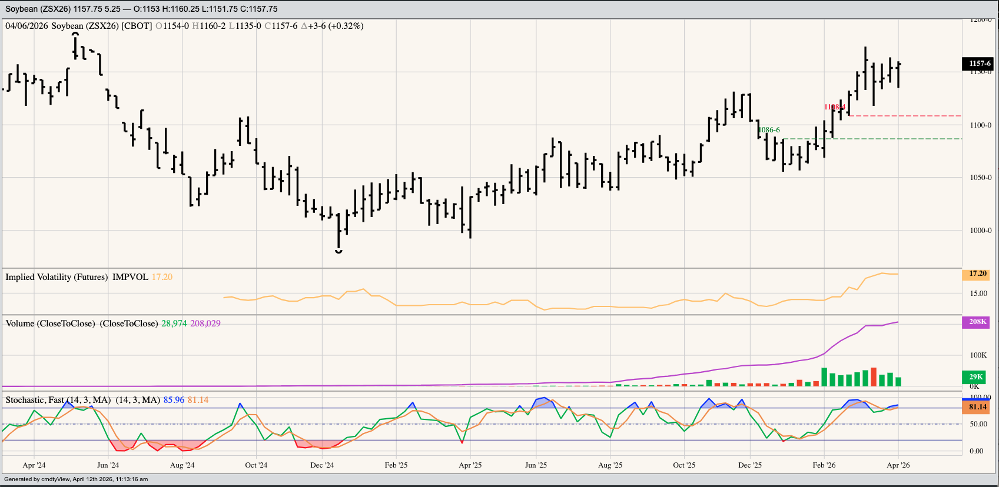Click the contract high arc marker above the price bars
The image size is (999, 487).
pyautogui.click(x=75, y=35)
